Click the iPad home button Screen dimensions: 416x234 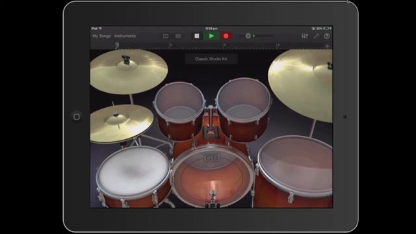(77, 117)
